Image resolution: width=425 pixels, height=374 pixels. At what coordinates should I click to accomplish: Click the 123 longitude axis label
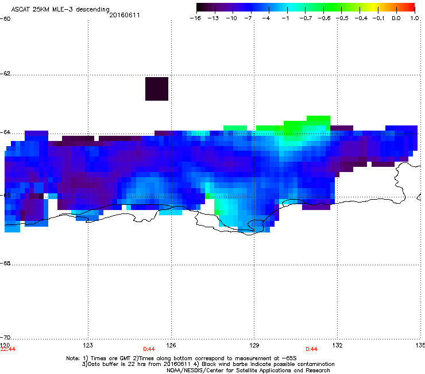(x=88, y=345)
